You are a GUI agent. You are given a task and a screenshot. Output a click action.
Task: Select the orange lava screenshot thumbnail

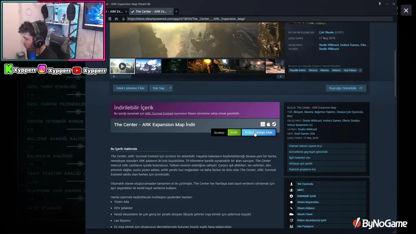coord(200,66)
